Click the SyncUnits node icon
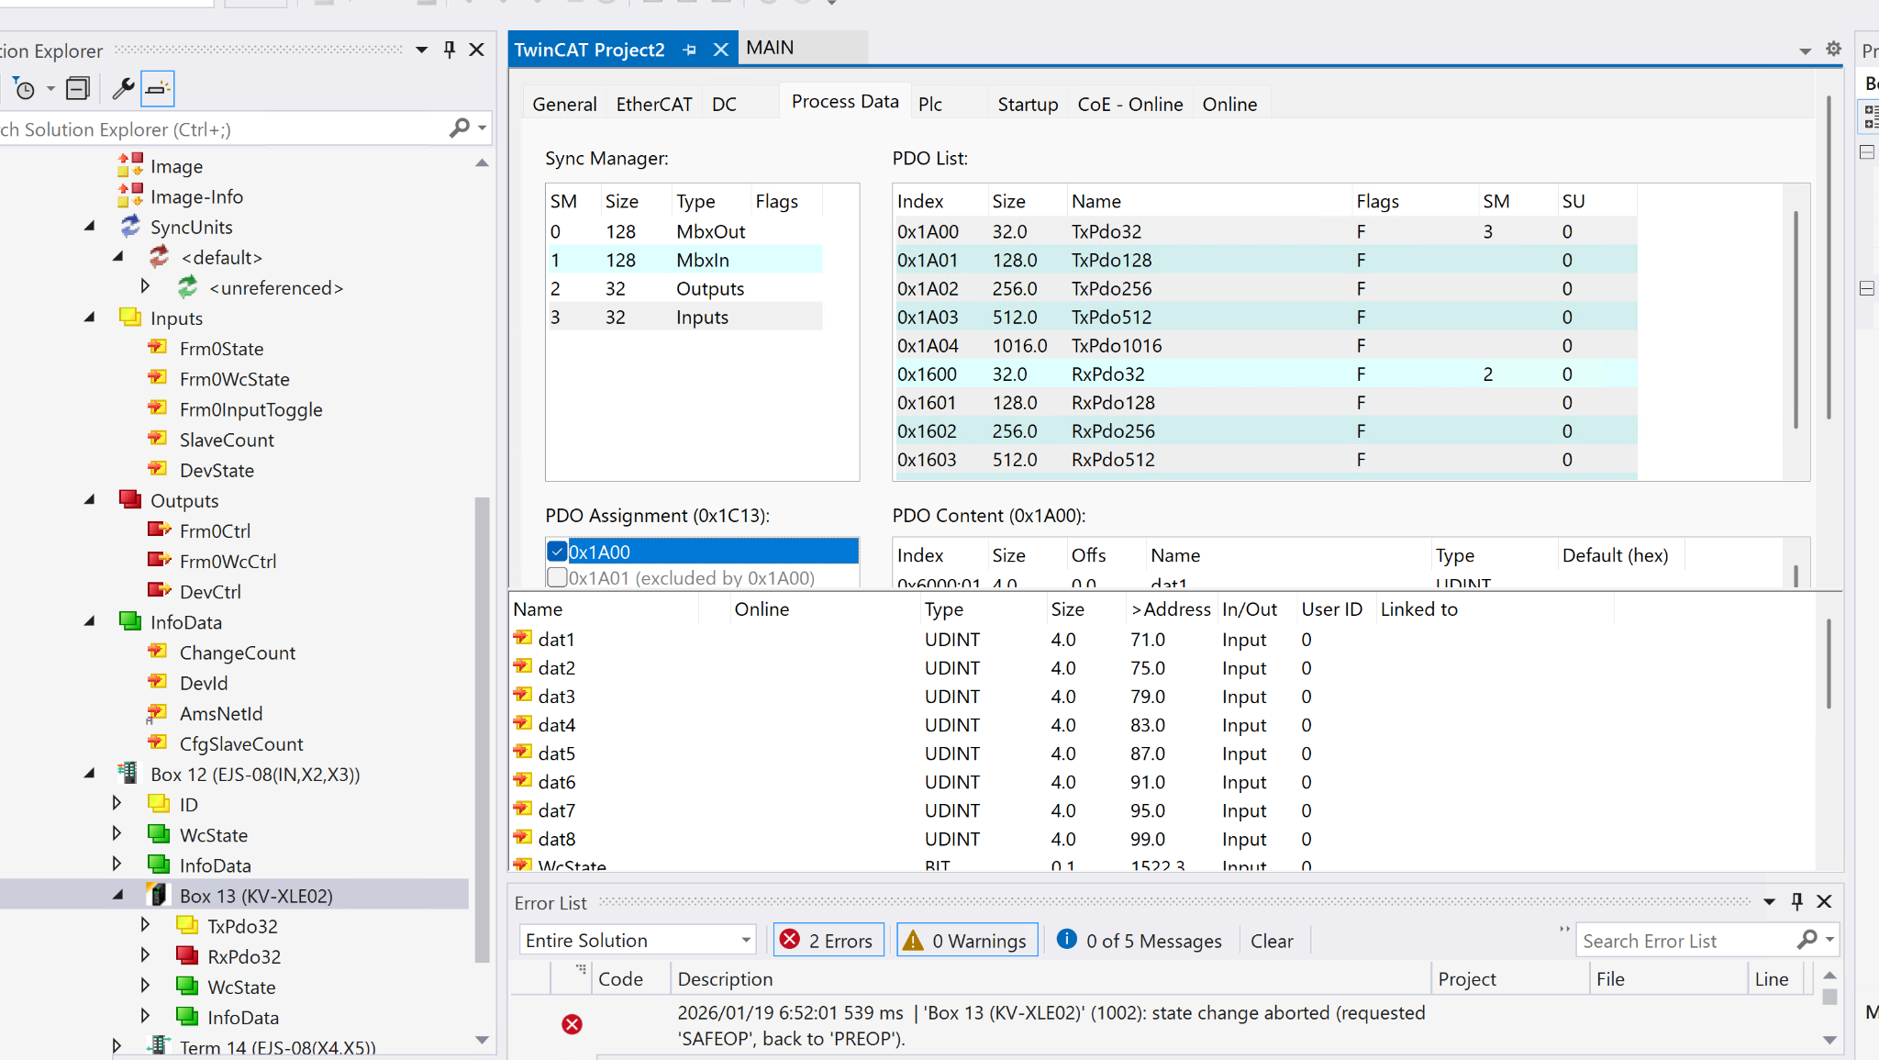This screenshot has height=1060, width=1879. 130,227
